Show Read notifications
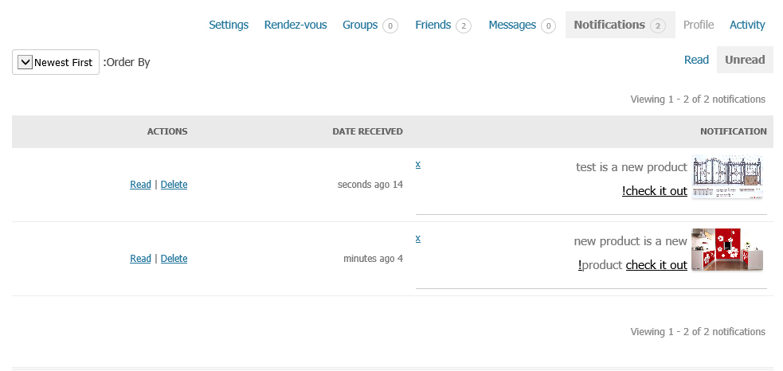This screenshot has height=371, width=783. coord(696,60)
